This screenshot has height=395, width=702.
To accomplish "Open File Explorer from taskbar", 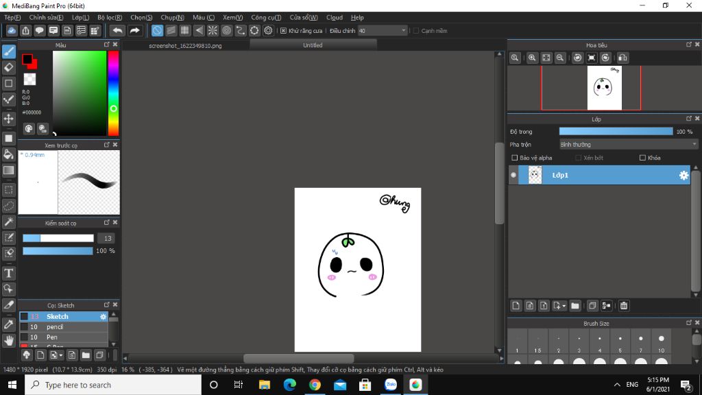I will pyautogui.click(x=265, y=385).
